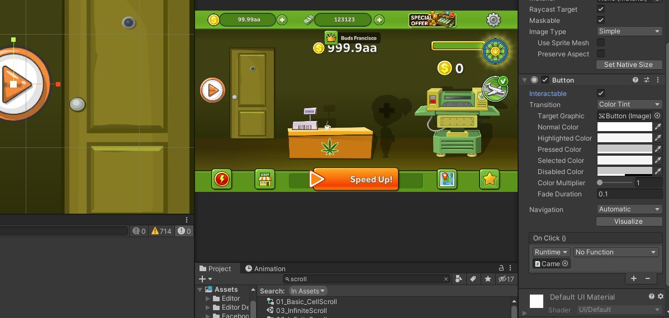The width and height of the screenshot is (669, 318).
Task: Click the settings gear in the Game view
Action: pyautogui.click(x=493, y=20)
